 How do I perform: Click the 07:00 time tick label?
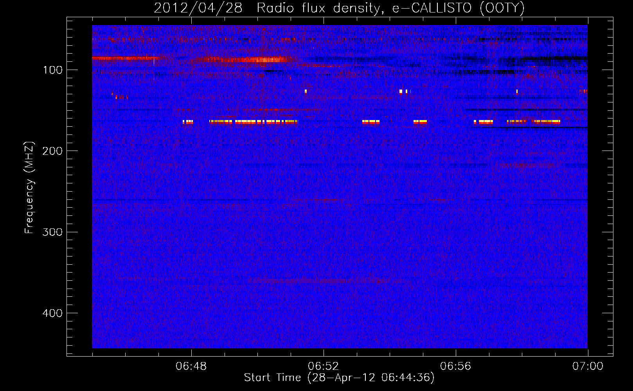point(588,366)
